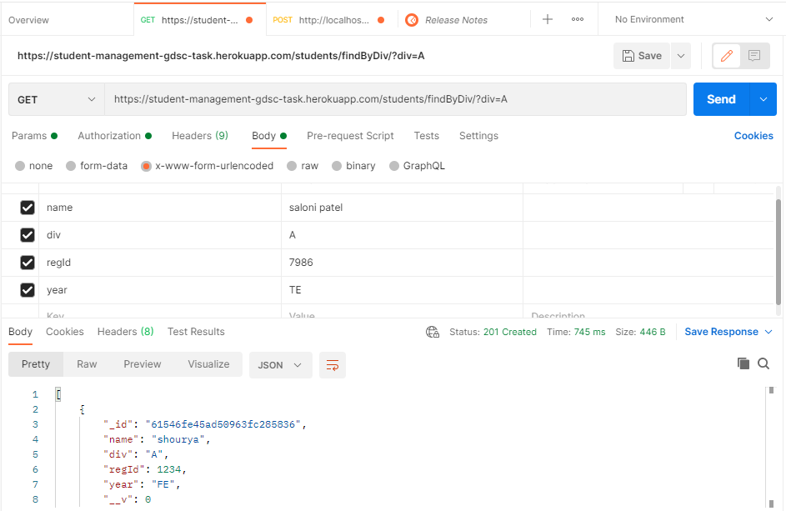Screen dimensions: 786x511
Task: Click the request title at top
Action: pos(221,56)
